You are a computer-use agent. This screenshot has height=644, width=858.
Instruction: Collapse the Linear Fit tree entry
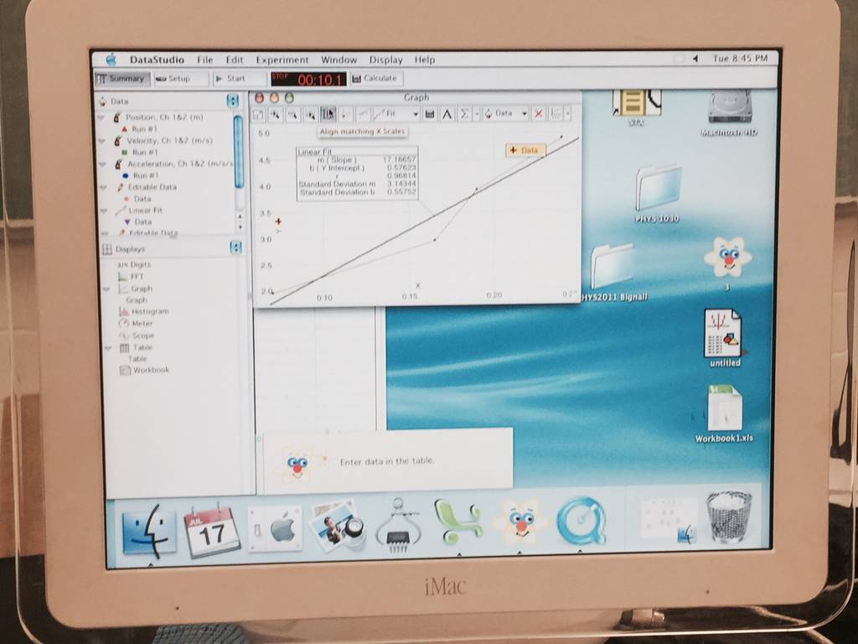(x=103, y=210)
